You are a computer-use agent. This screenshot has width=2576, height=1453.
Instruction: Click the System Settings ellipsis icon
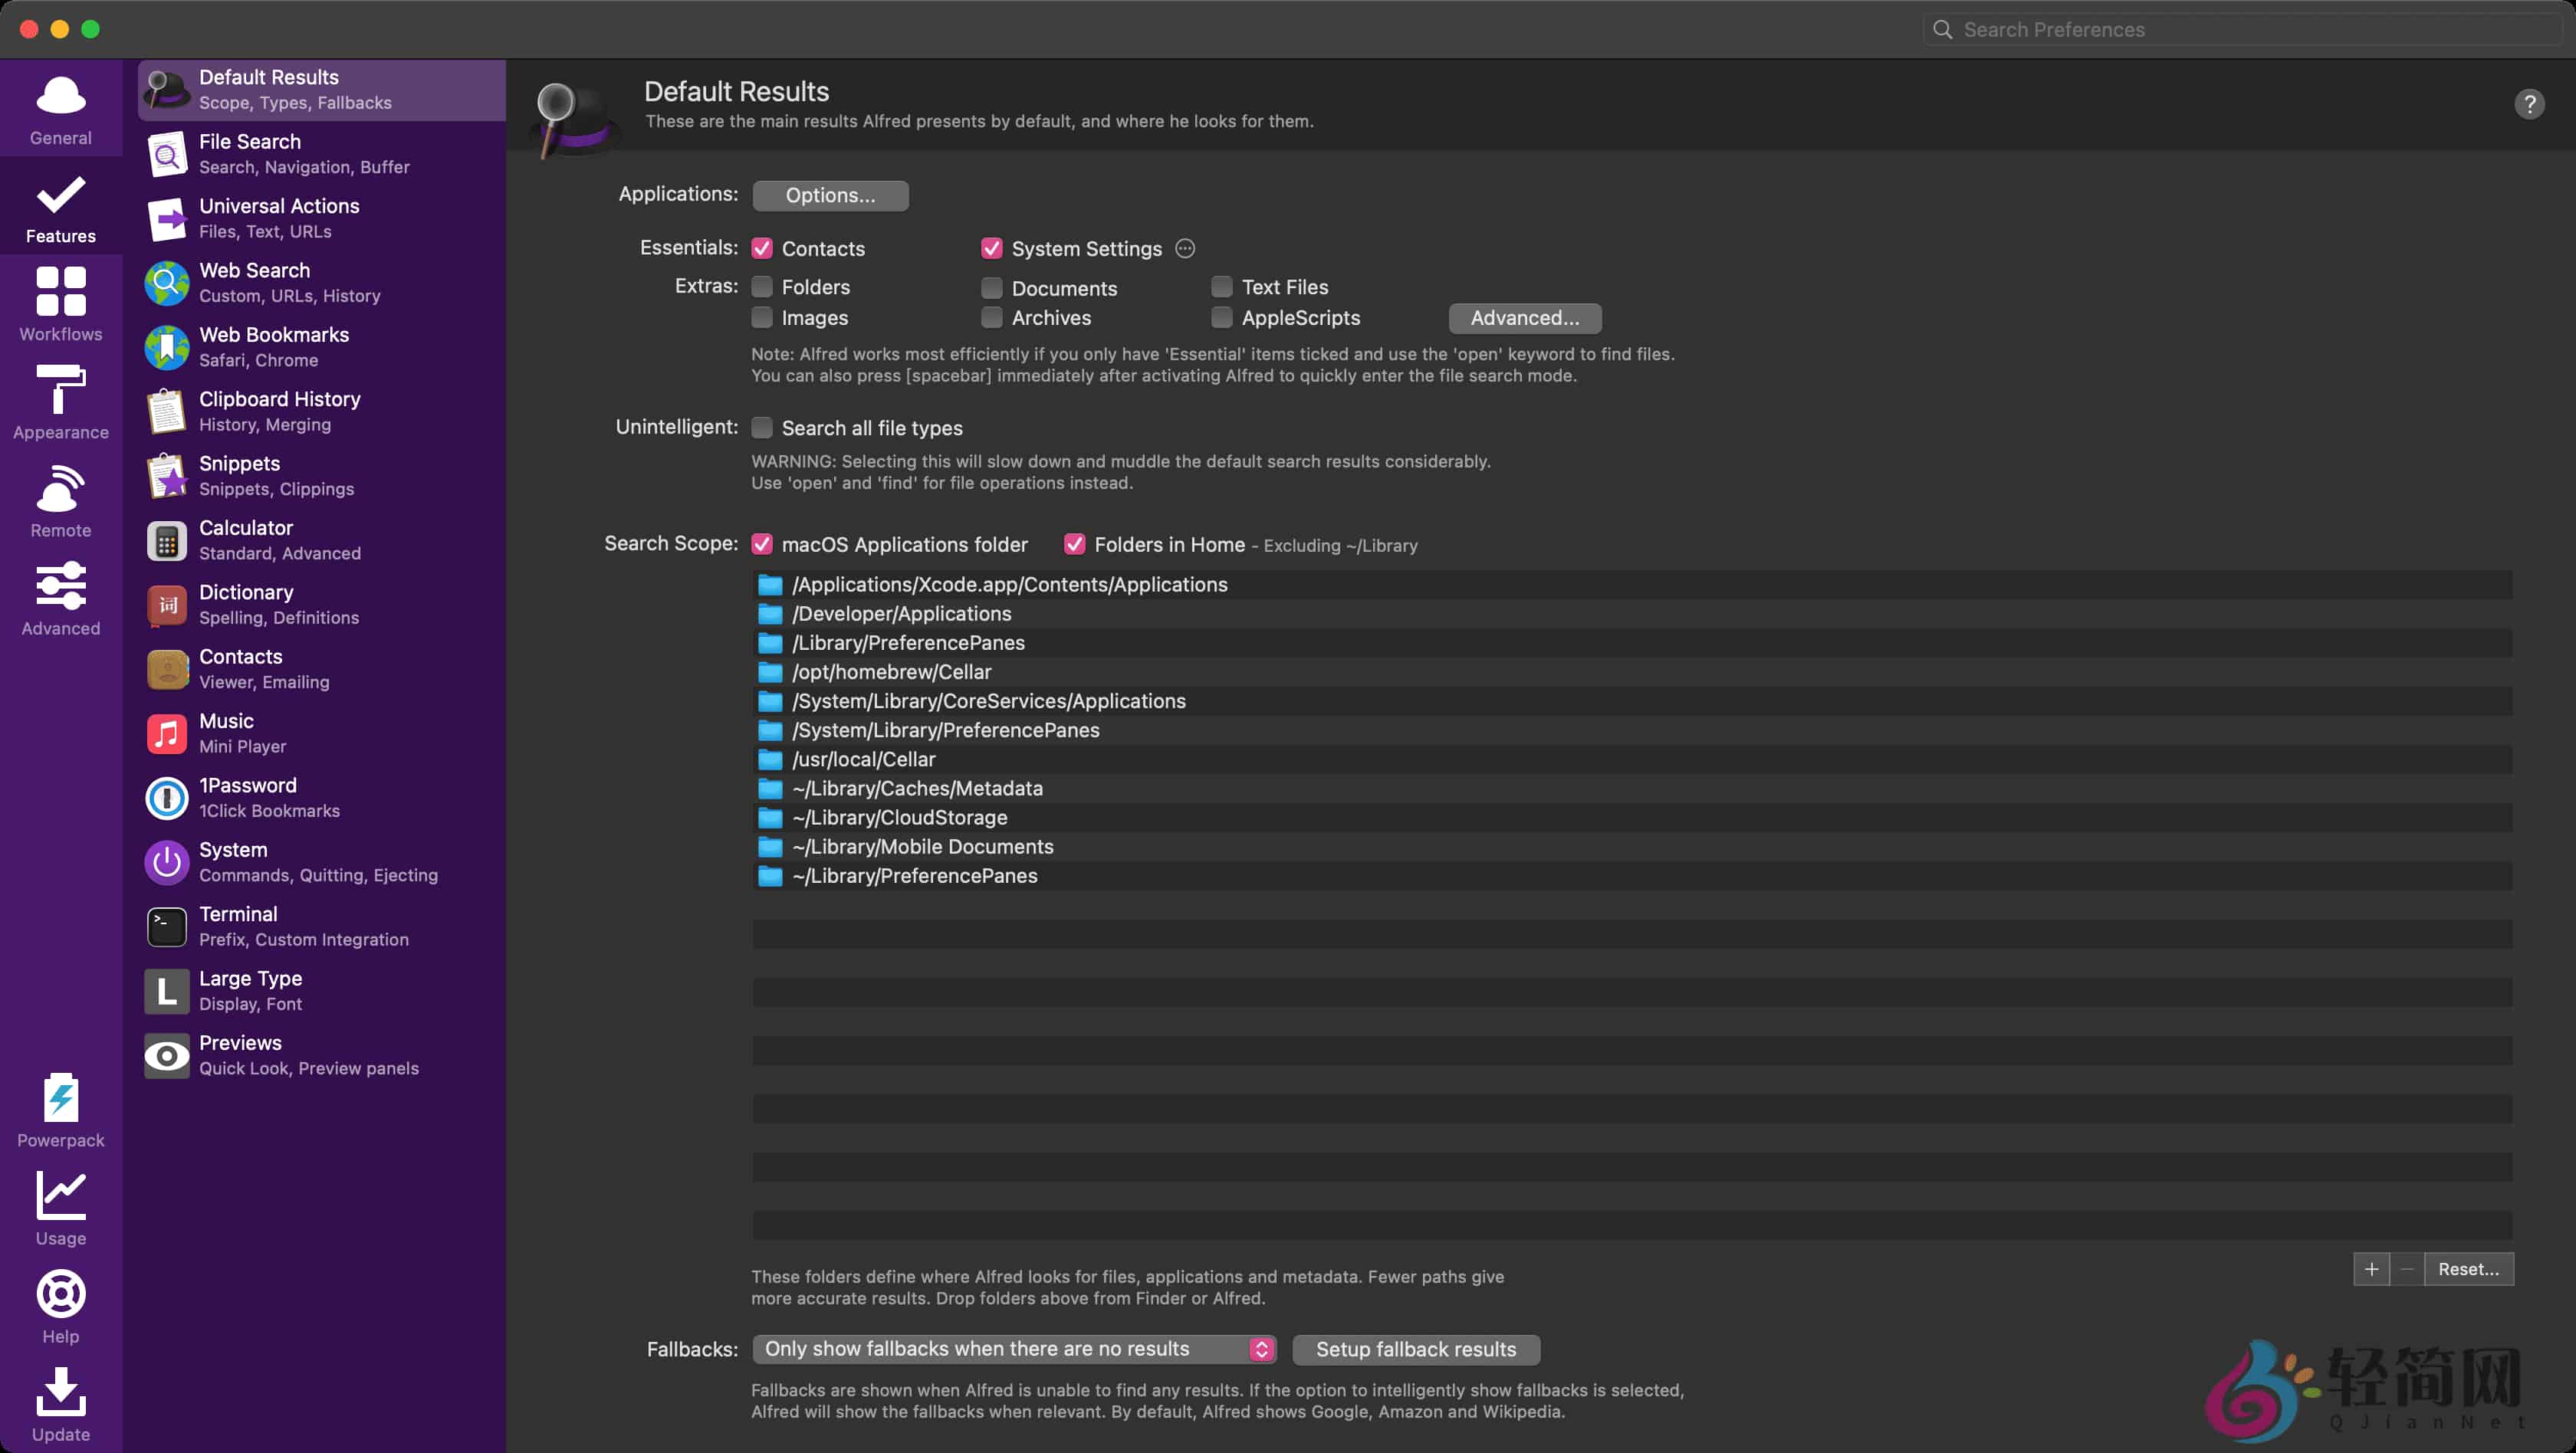pyautogui.click(x=1185, y=249)
